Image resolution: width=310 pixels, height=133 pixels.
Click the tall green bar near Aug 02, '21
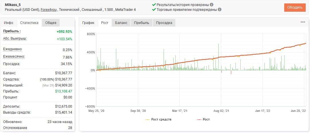219,57
